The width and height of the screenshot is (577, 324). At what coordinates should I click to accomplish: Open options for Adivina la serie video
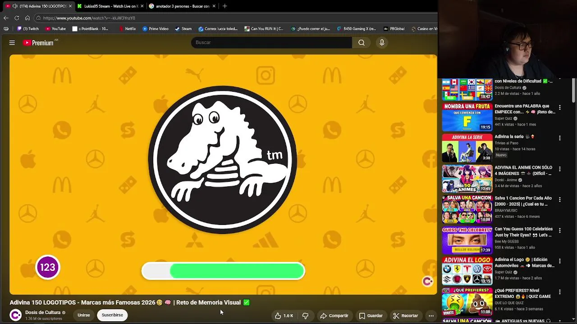tap(560, 138)
